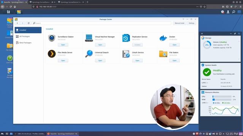Expand the LAN 1 dropdown in Resource Monitor
Image resolution: width=243 pixels, height=136 pixels.
(x=205, y=103)
